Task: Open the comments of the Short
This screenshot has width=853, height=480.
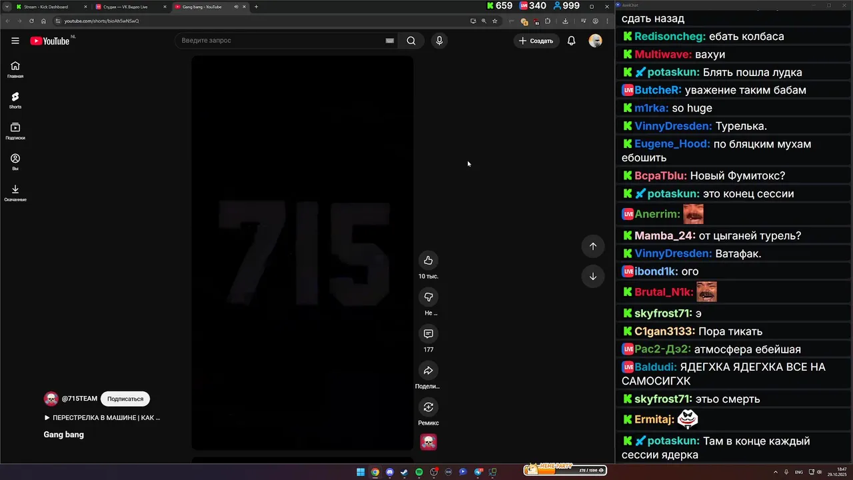Action: click(x=428, y=334)
